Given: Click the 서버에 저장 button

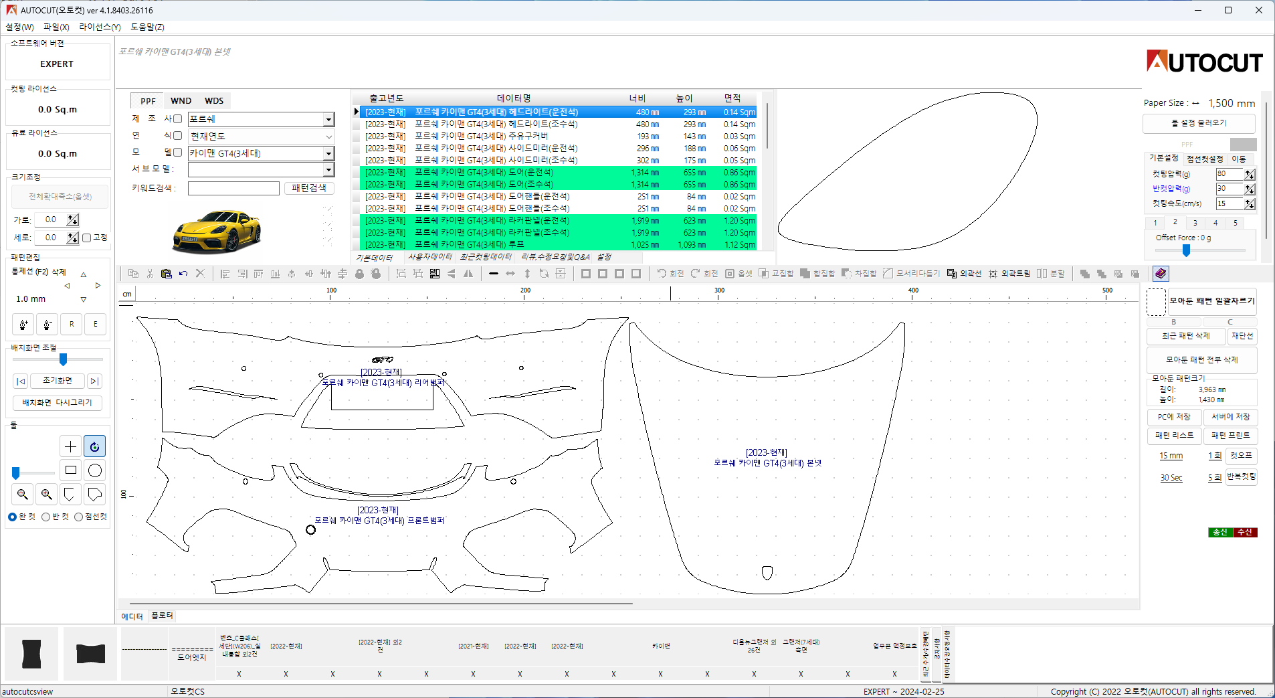Looking at the screenshot, I should [x=1231, y=417].
